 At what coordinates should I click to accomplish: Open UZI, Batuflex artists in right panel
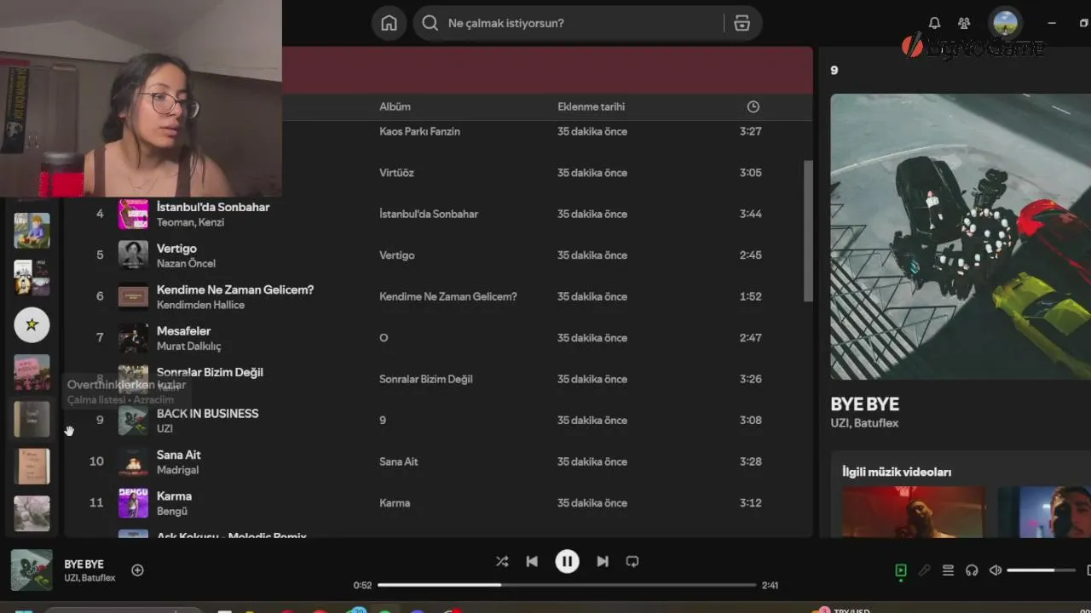click(x=864, y=423)
